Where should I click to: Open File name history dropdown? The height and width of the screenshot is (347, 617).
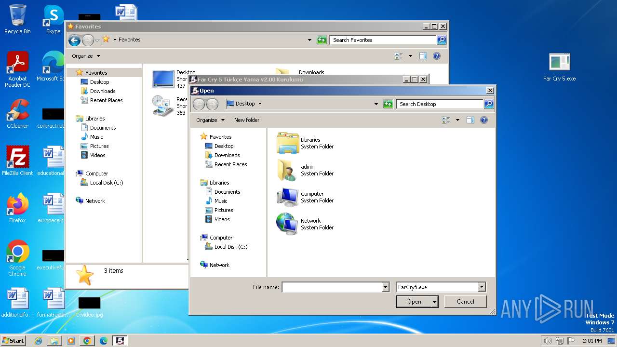coord(385,287)
